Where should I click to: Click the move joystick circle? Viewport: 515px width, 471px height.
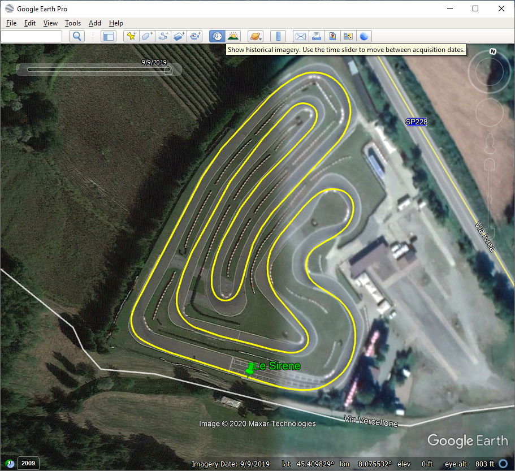pos(490,113)
